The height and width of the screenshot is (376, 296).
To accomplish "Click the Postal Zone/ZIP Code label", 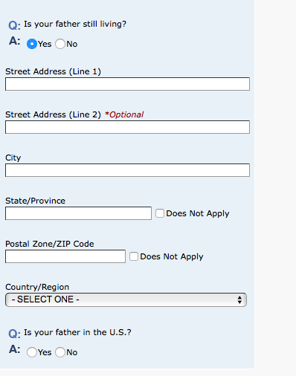I will (50, 244).
